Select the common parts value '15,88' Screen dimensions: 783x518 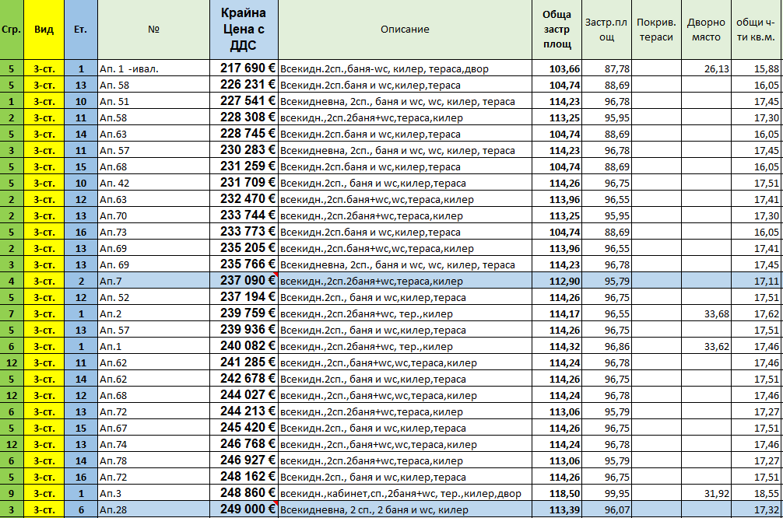pyautogui.click(x=757, y=69)
